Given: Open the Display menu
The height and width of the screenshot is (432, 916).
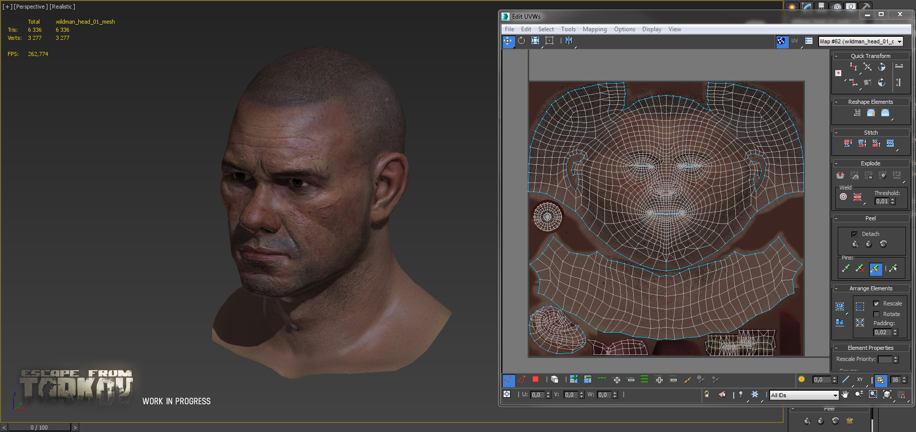Looking at the screenshot, I should pyautogui.click(x=652, y=29).
